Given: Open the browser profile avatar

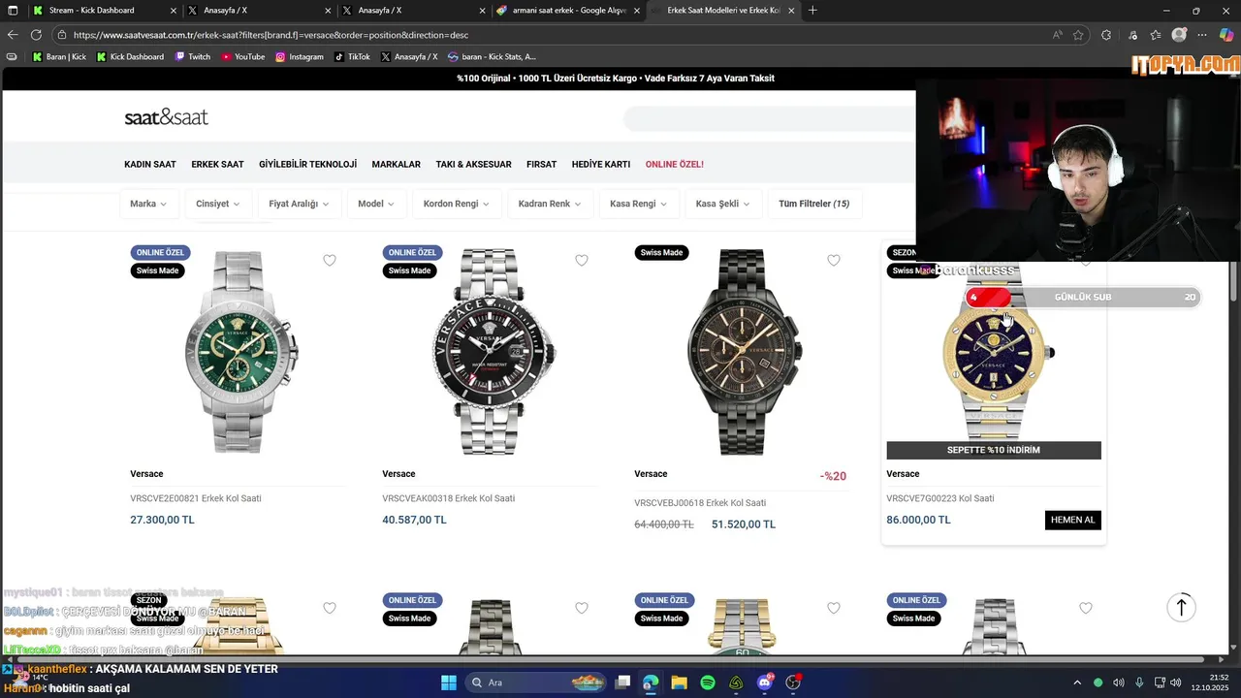Looking at the screenshot, I should coord(1179,35).
